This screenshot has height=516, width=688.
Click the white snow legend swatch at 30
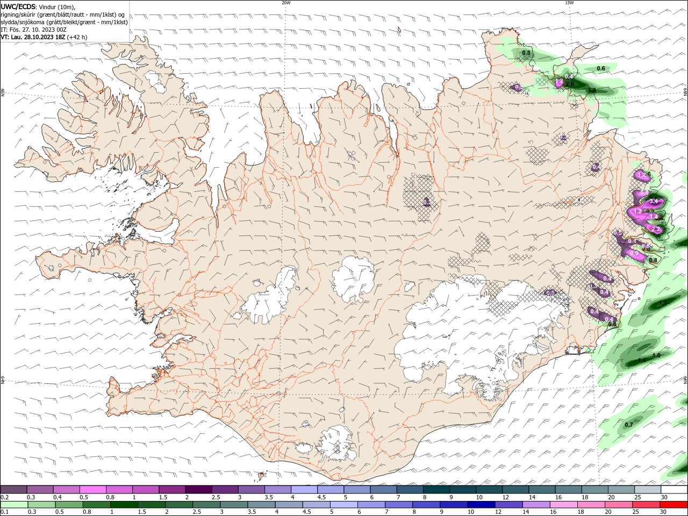pos(673,490)
